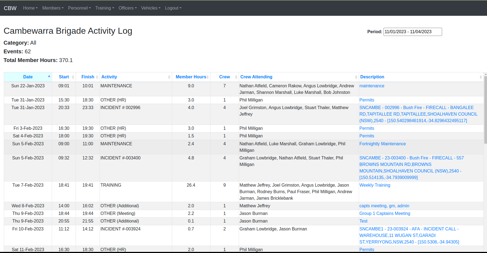487x253 pixels.
Task: Open the Weekly Training link
Action: pos(375,185)
